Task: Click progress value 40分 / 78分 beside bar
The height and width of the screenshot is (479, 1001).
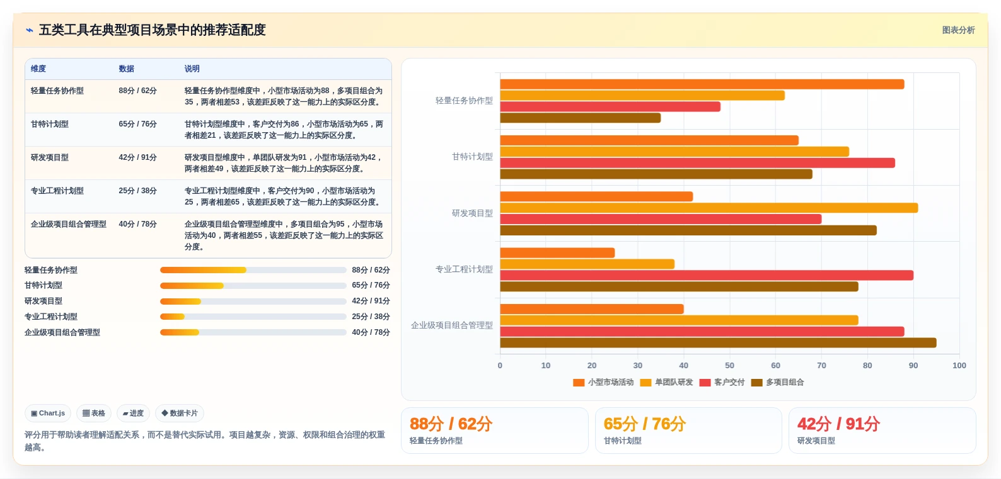Action: [371, 332]
